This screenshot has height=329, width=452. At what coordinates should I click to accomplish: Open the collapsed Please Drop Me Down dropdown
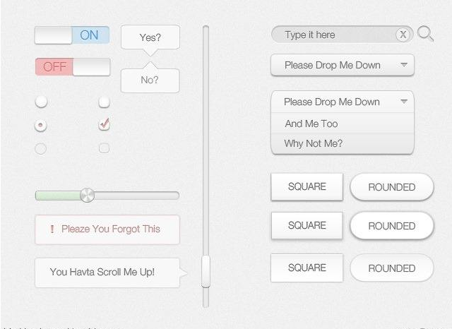342,65
